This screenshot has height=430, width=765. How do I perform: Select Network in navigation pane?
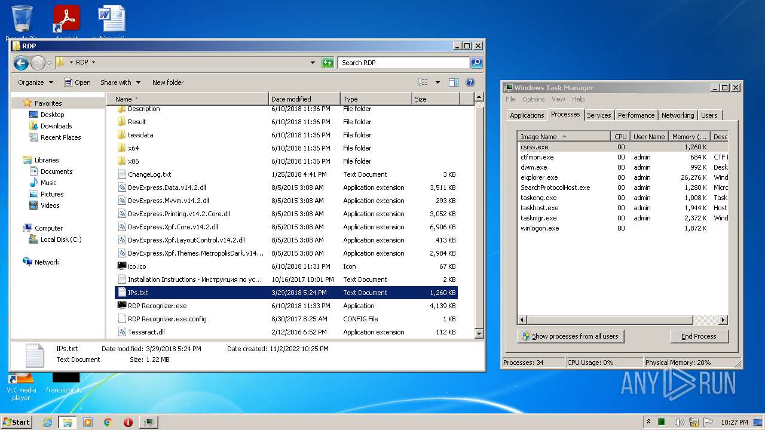[x=47, y=262]
